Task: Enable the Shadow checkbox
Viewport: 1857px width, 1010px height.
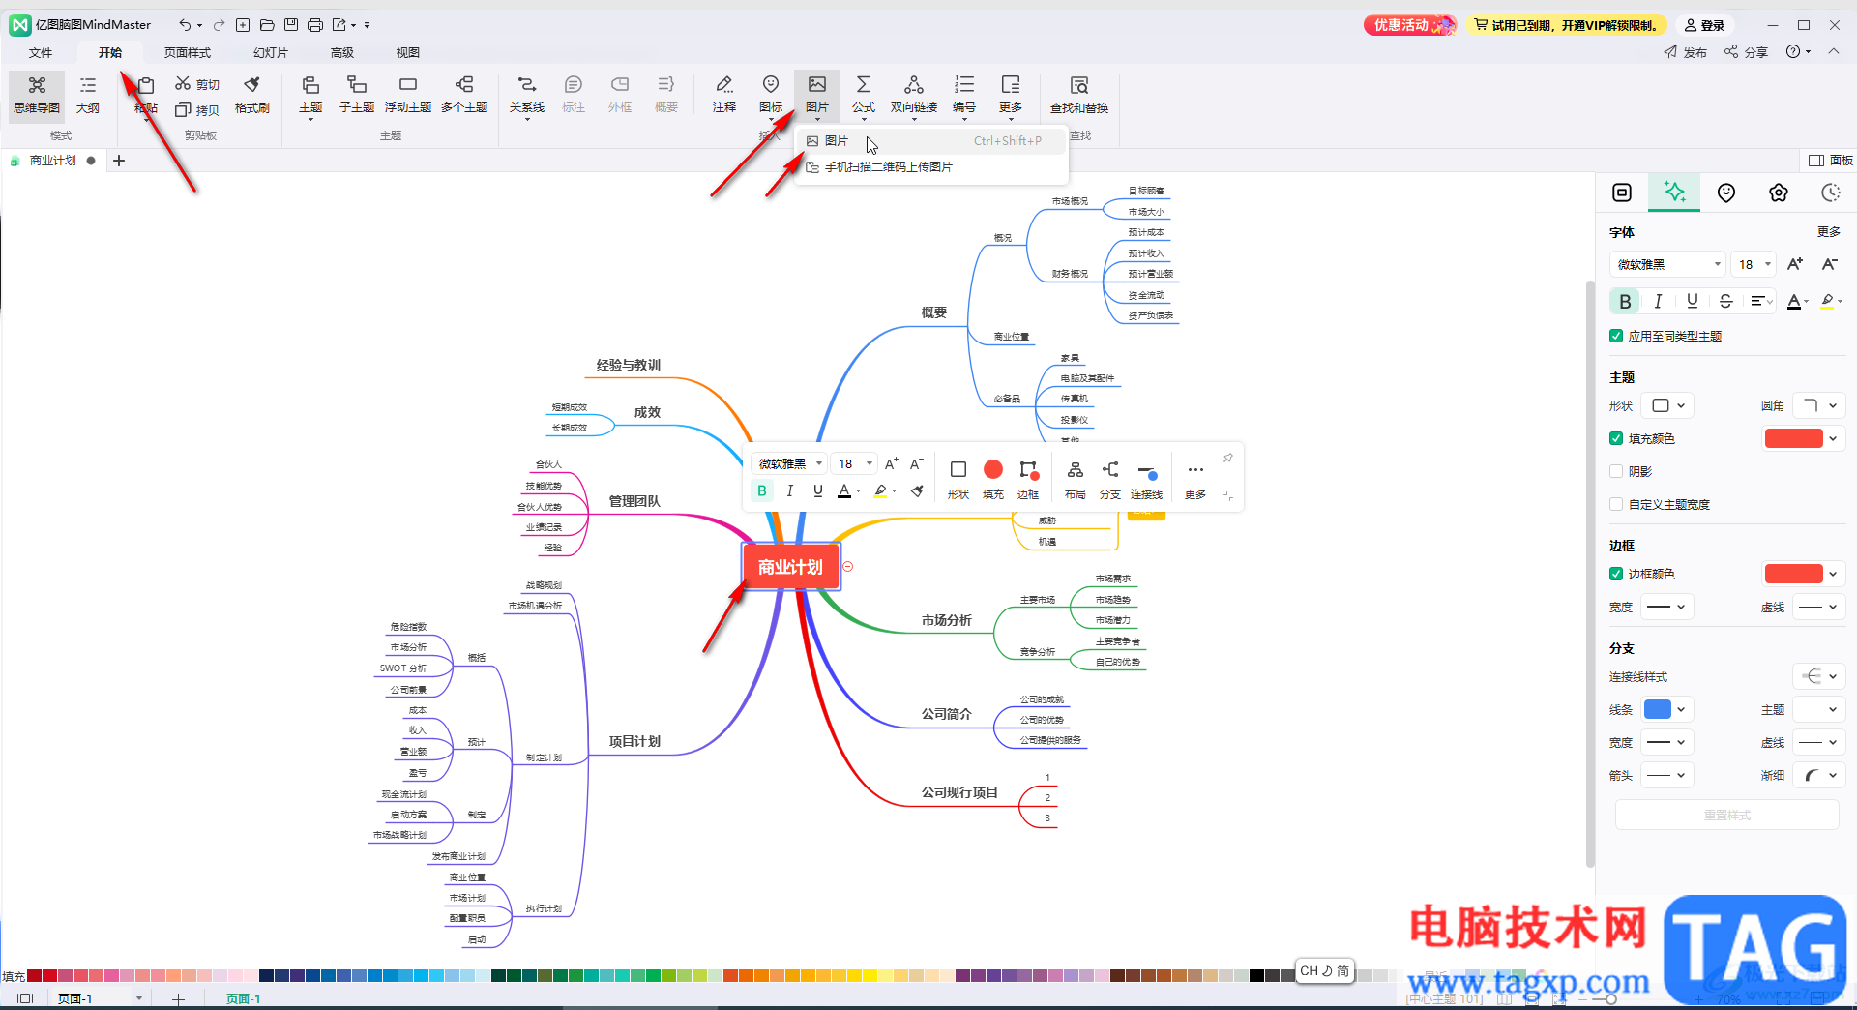Action: (x=1616, y=471)
